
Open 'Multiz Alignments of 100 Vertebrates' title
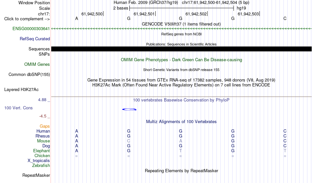click(x=181, y=122)
